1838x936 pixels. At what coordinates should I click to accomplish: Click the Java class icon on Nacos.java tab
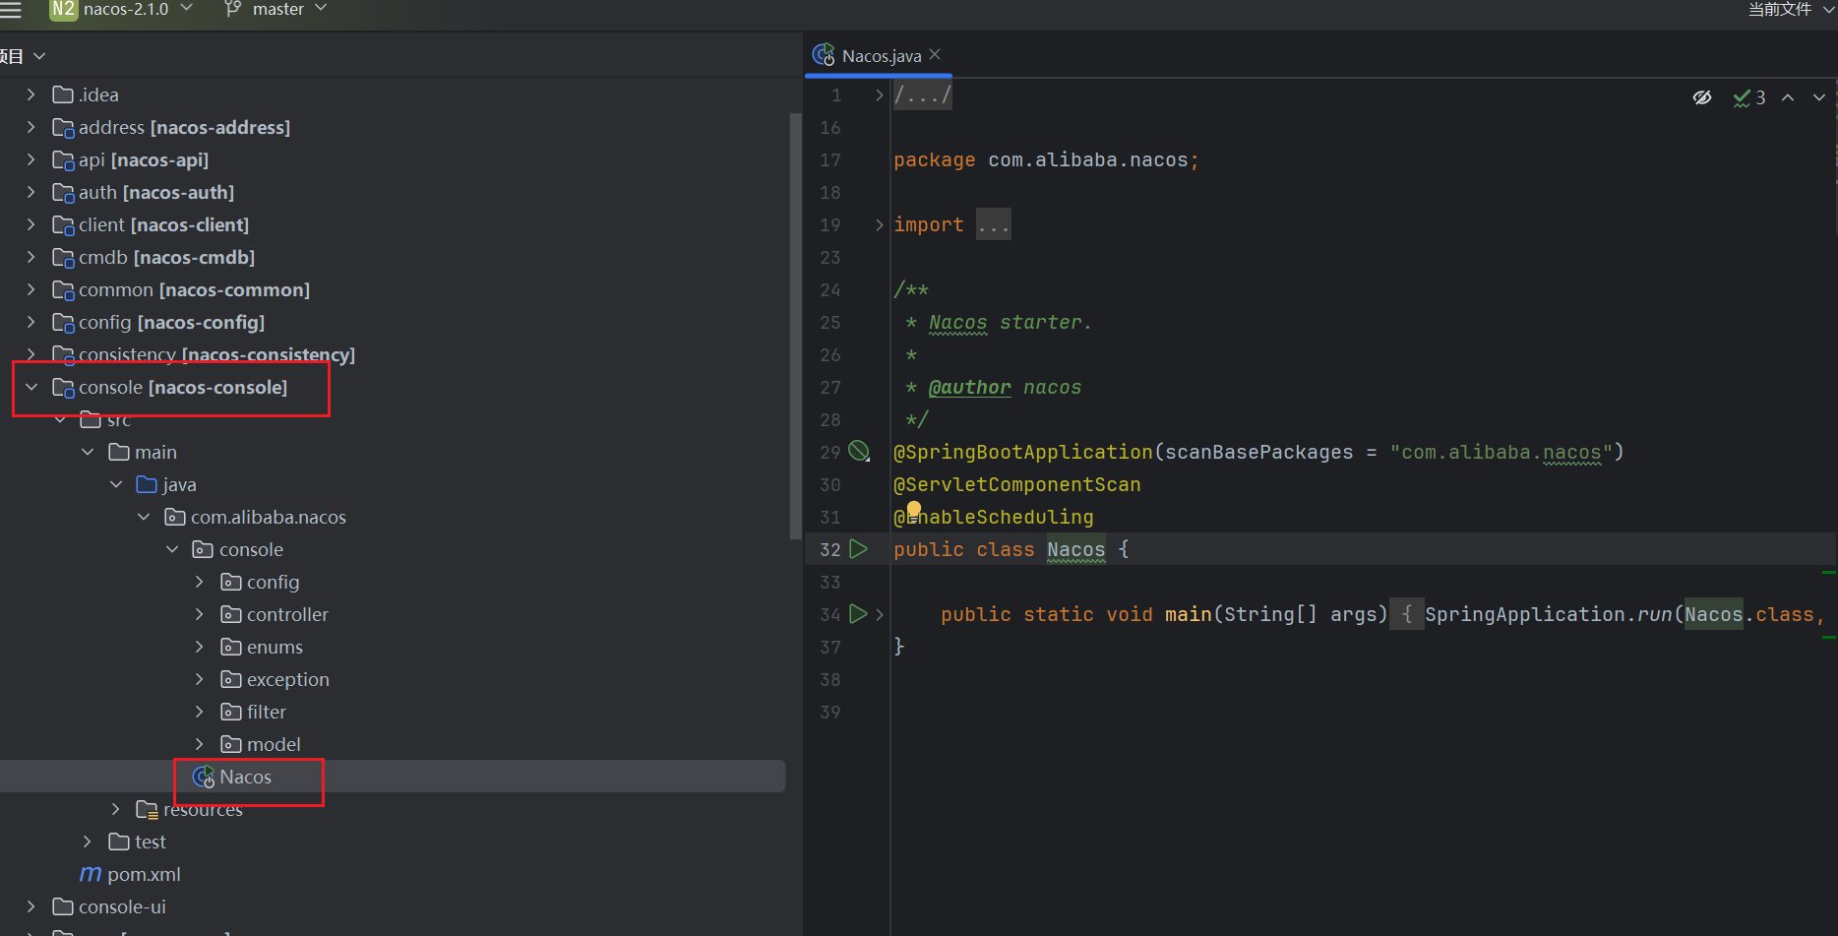(824, 55)
